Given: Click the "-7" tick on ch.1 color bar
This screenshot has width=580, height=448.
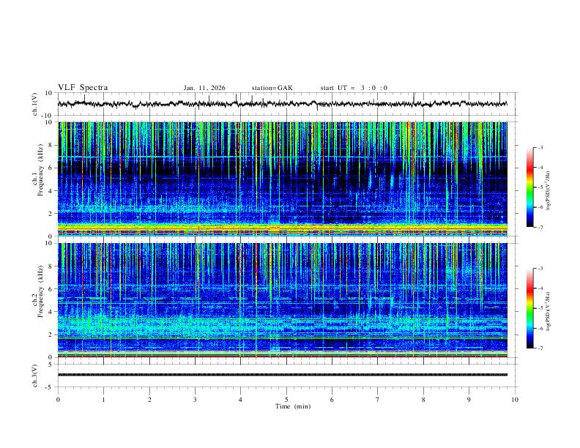Looking at the screenshot, I should click(x=540, y=228).
